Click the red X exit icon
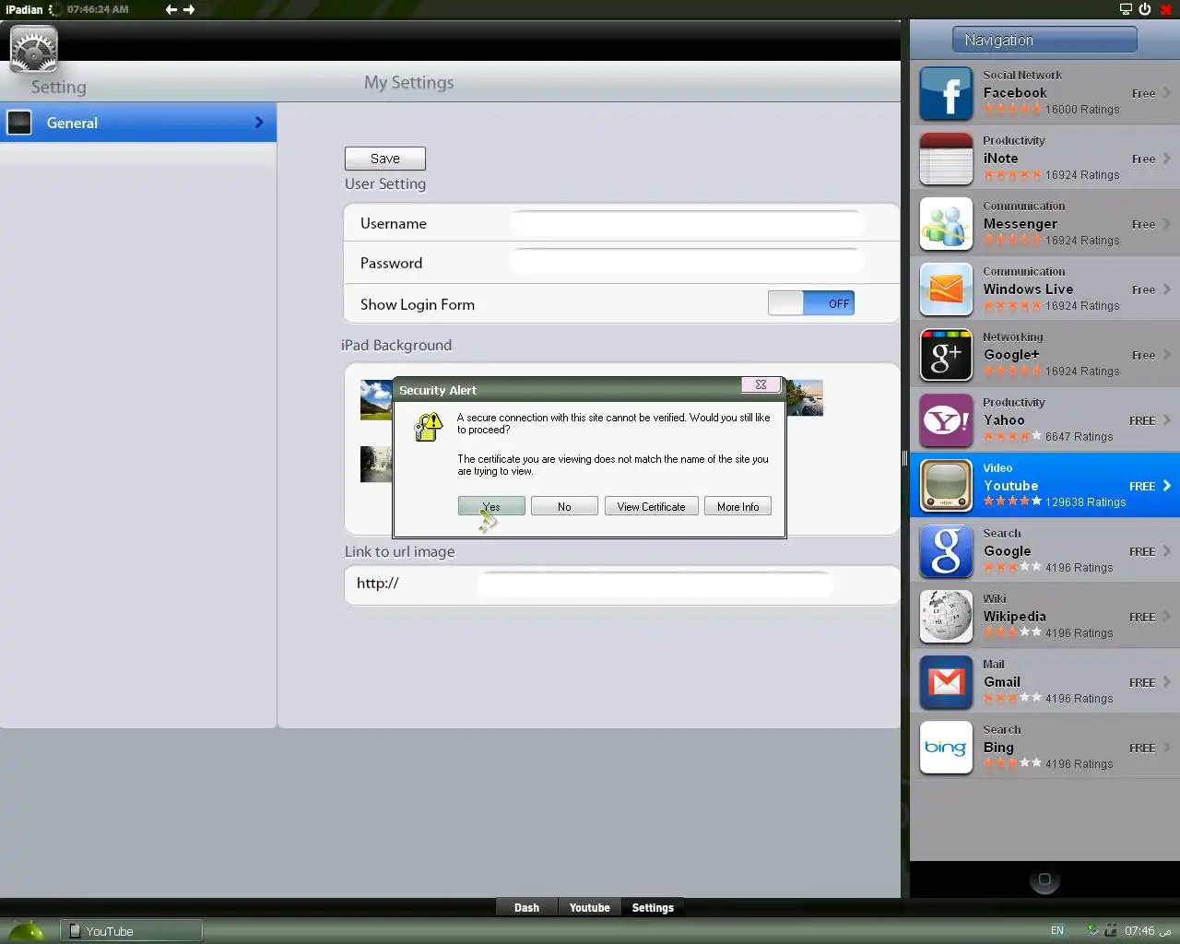 click(1166, 9)
